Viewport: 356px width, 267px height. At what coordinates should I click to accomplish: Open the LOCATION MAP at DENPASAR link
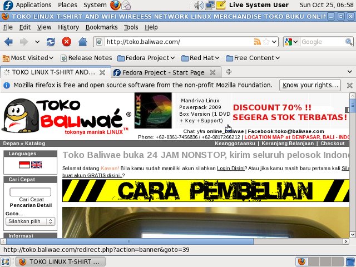pyautogui.click(x=296, y=137)
